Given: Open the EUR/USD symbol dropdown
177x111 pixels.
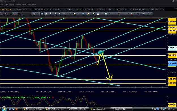Looking at the screenshot, I should 10,14.
